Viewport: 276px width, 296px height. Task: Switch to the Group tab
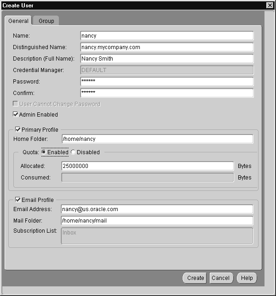(x=46, y=21)
